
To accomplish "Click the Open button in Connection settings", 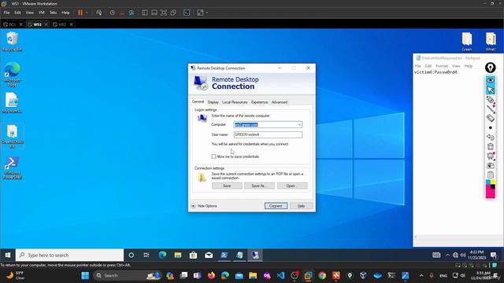I will (292, 186).
